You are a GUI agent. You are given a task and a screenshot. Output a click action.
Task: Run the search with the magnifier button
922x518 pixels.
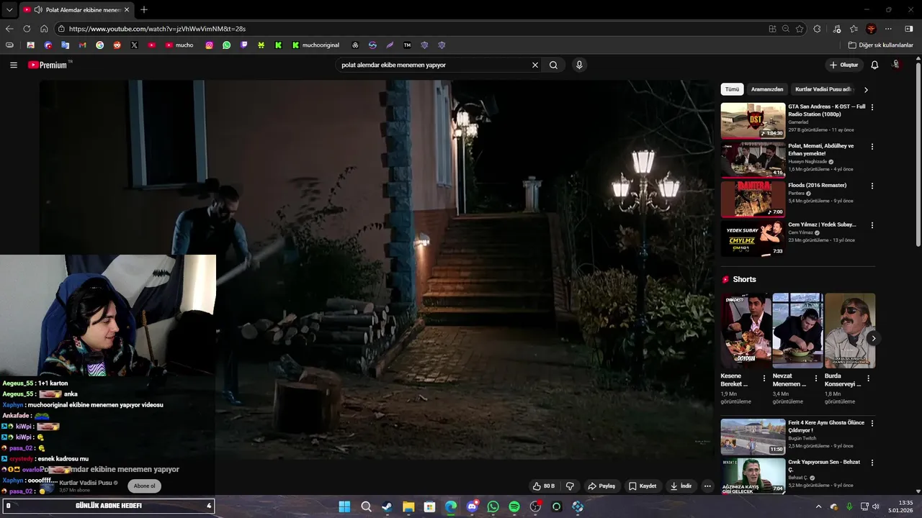pyautogui.click(x=553, y=65)
